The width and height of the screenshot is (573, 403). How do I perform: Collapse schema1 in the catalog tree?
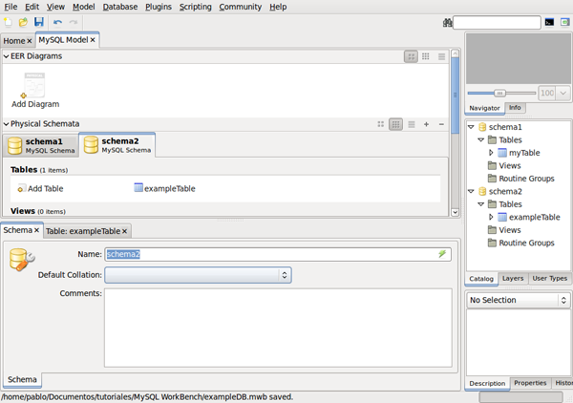[x=471, y=127]
